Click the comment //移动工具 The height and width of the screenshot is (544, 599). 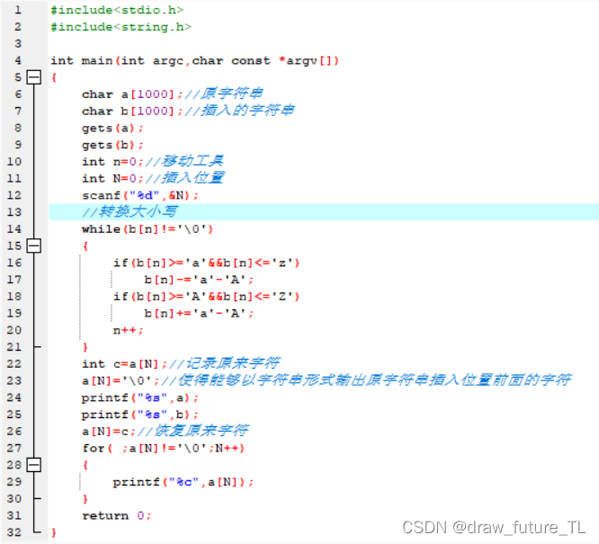point(184,161)
